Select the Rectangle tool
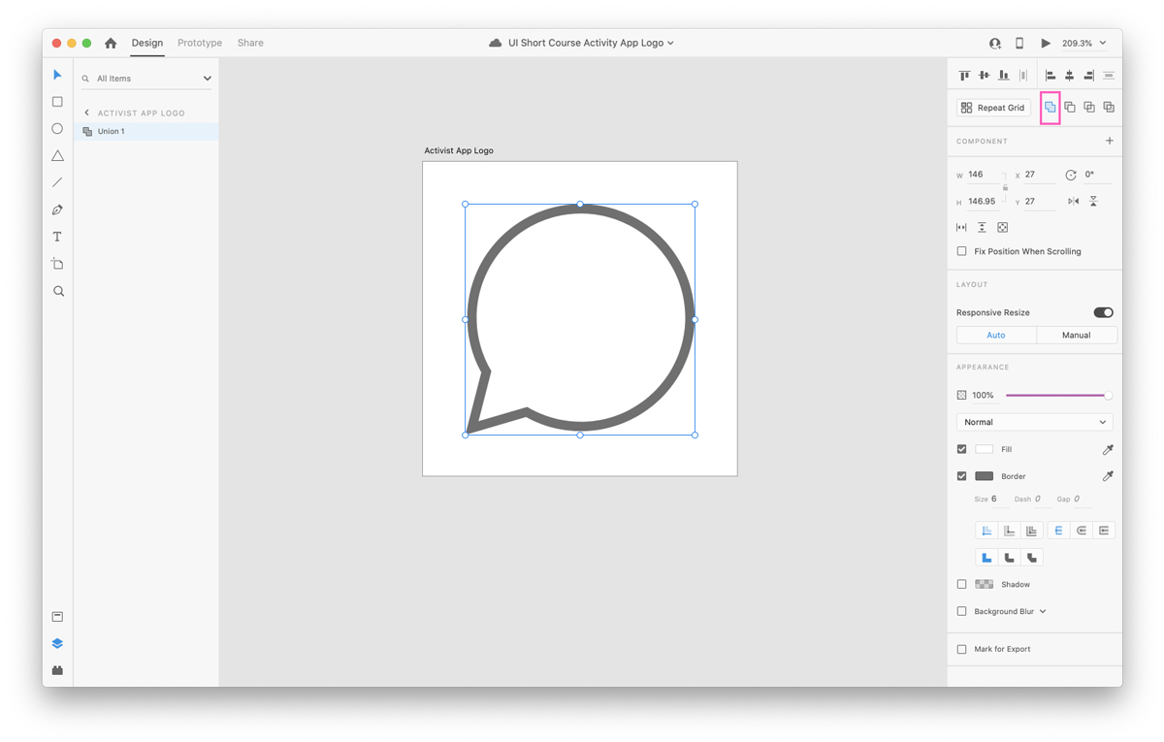 point(57,102)
